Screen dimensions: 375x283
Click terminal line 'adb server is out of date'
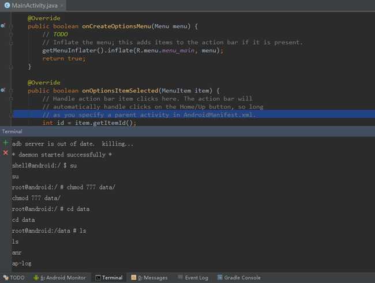point(73,144)
